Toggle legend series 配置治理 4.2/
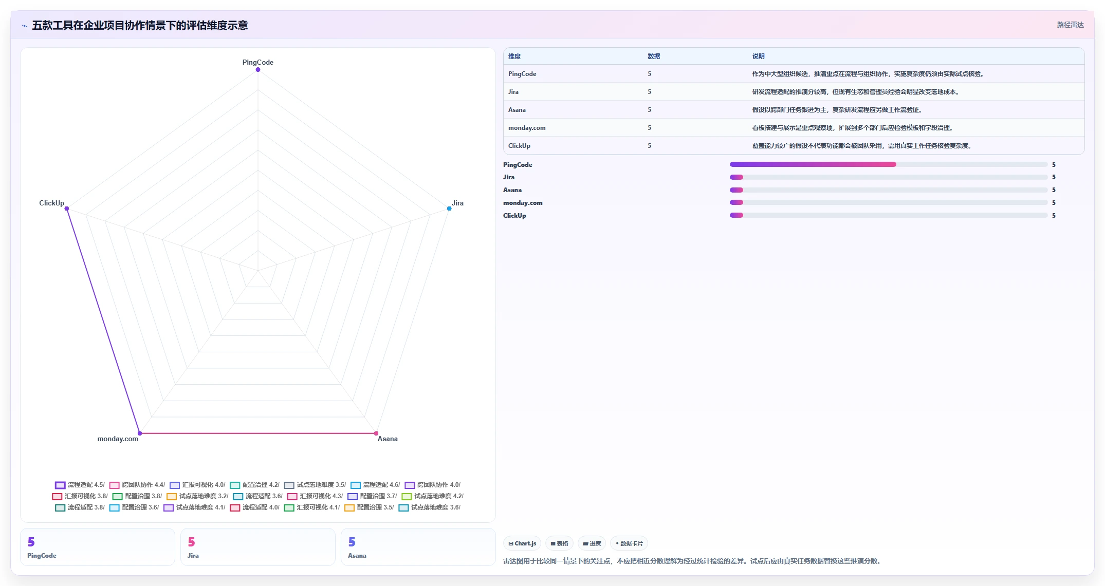This screenshot has width=1105, height=586. coord(255,485)
